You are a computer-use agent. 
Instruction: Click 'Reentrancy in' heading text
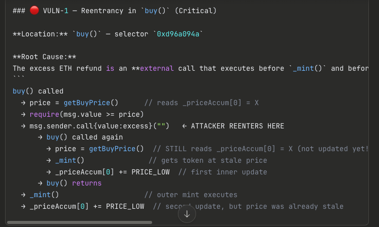pyautogui.click(x=109, y=11)
